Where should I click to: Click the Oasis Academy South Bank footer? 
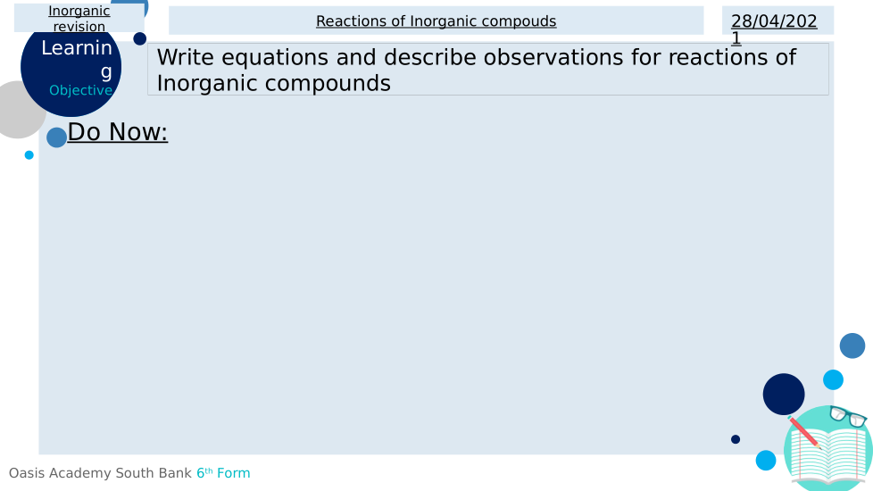click(100, 473)
